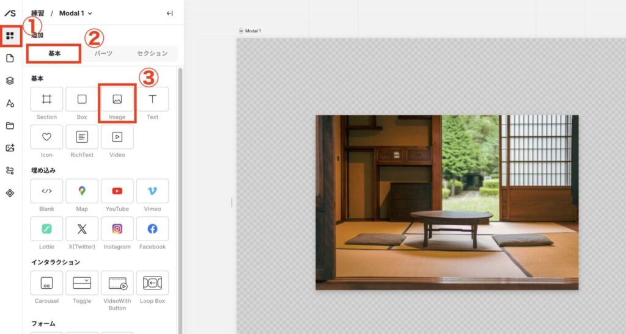Switch to the パーツ tab
The image size is (626, 334).
pos(103,54)
